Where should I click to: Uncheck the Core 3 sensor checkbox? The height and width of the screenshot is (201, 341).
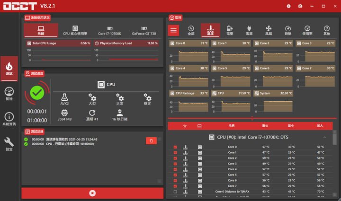coord(175,164)
